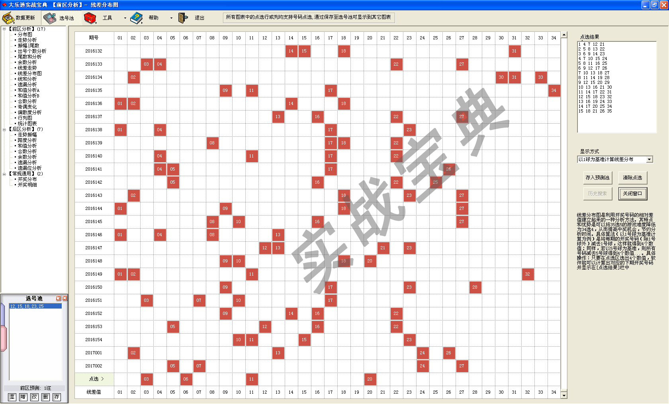Screen dimensions: 669x404
Task: Click the 显 button in 选号池 panel
Action: pos(12,397)
